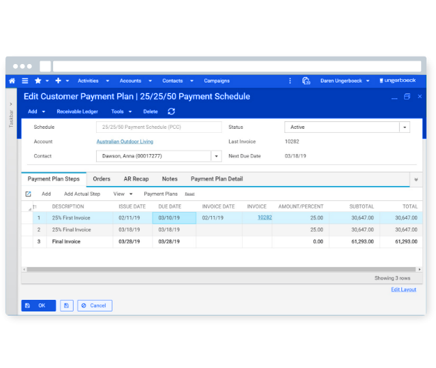The height and width of the screenshot is (368, 436).
Task: Open the Payment Plan Detail tab
Action: point(217,179)
